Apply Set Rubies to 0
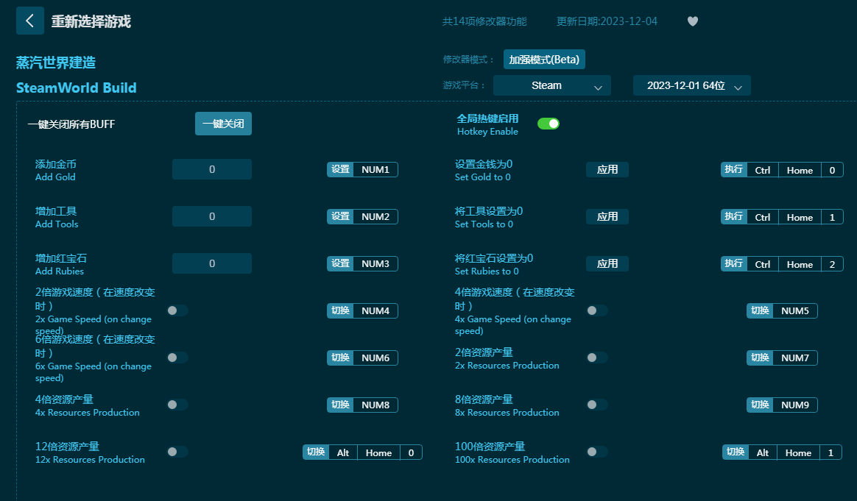Screen dimensions: 857x501 point(607,263)
